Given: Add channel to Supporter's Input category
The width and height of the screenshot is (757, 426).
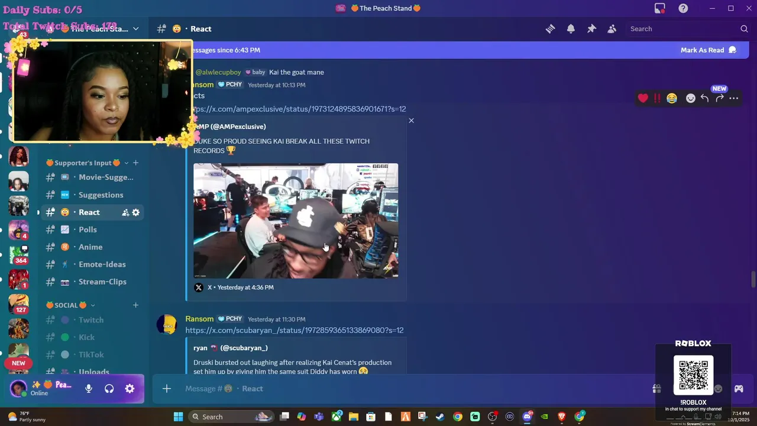Looking at the screenshot, I should [135, 163].
